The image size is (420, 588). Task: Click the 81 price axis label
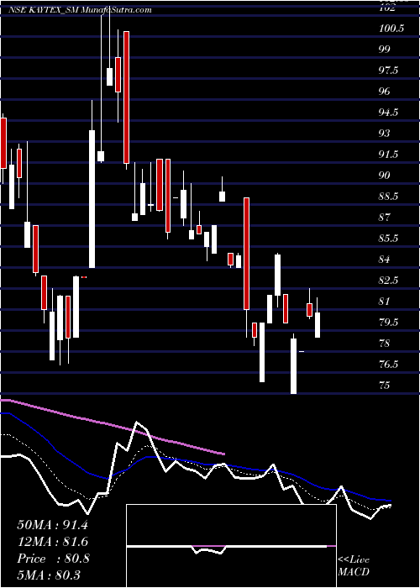385,302
